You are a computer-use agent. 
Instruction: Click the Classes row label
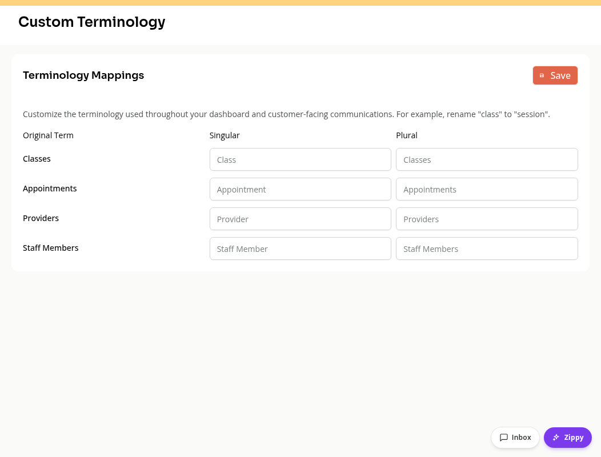tap(37, 159)
